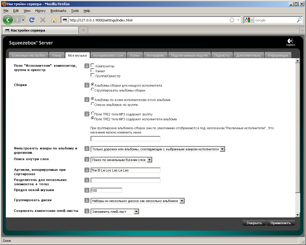Open a new tab with the plus button
306x245 pixels.
84,30
